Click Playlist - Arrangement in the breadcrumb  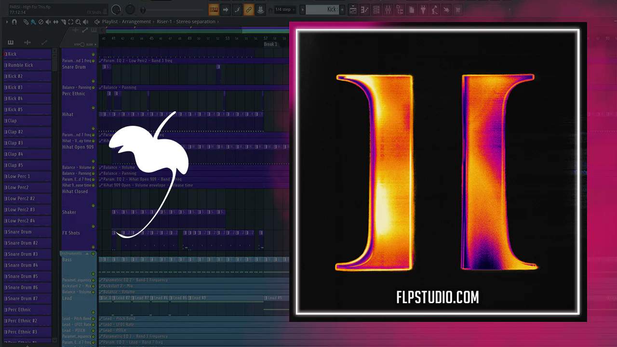click(127, 22)
